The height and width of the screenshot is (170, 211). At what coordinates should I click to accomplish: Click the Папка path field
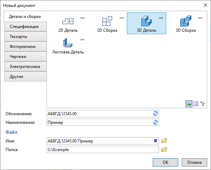click(102, 150)
